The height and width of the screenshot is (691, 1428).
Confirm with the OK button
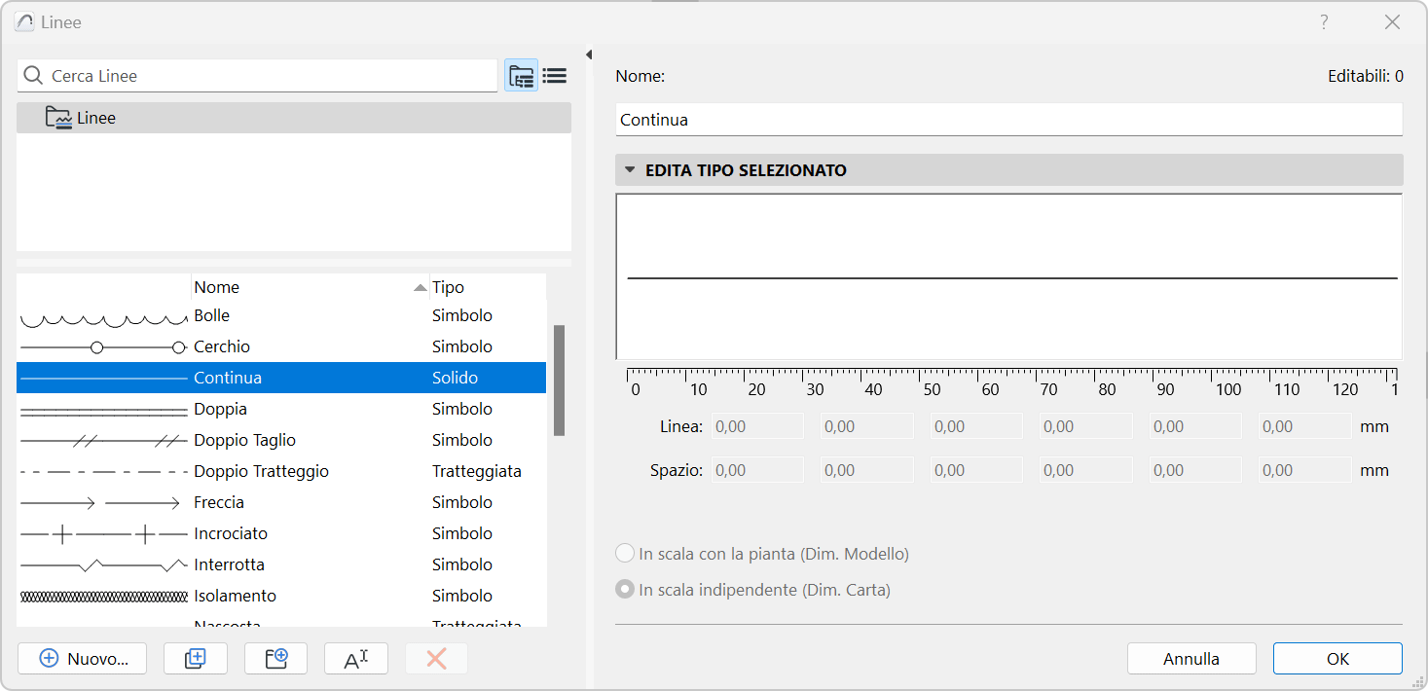1337,659
